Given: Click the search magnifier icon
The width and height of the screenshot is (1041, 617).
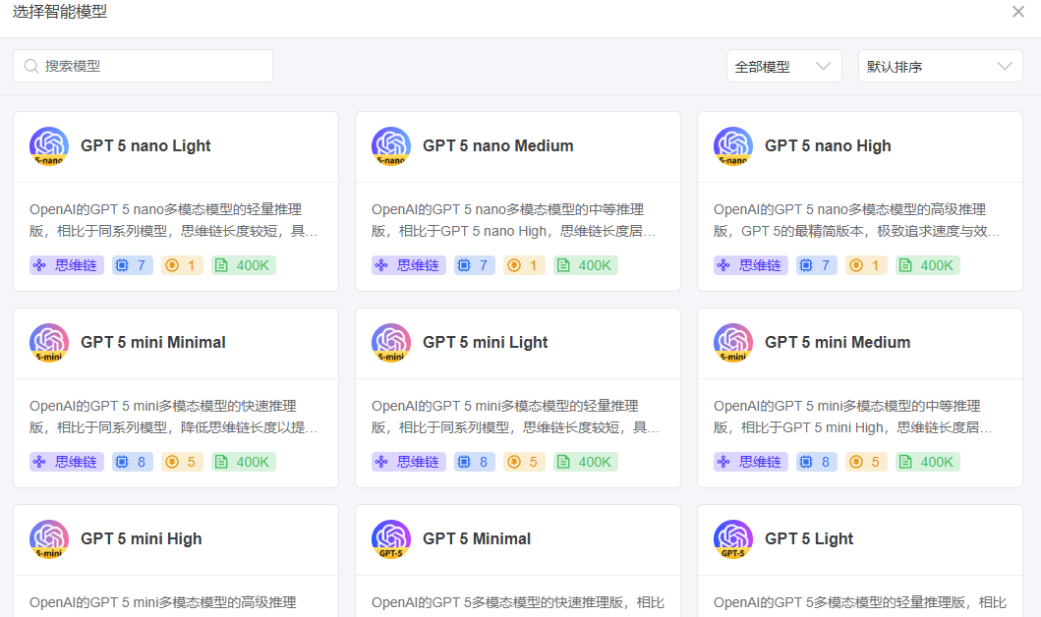Looking at the screenshot, I should click(30, 66).
